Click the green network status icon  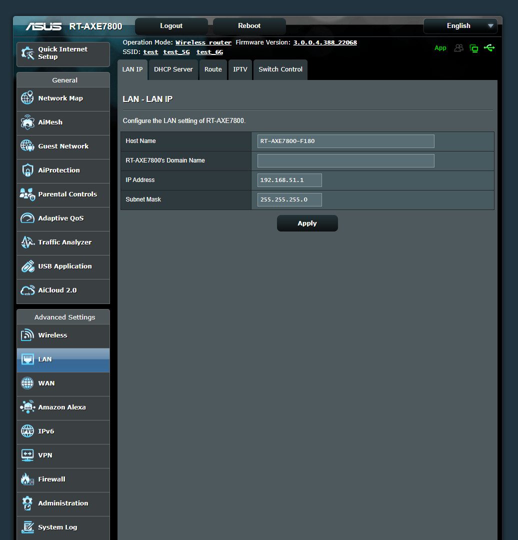pos(474,48)
